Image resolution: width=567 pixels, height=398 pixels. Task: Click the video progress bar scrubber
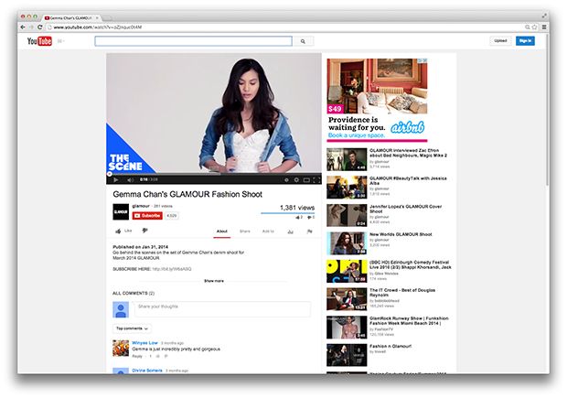tap(110, 174)
